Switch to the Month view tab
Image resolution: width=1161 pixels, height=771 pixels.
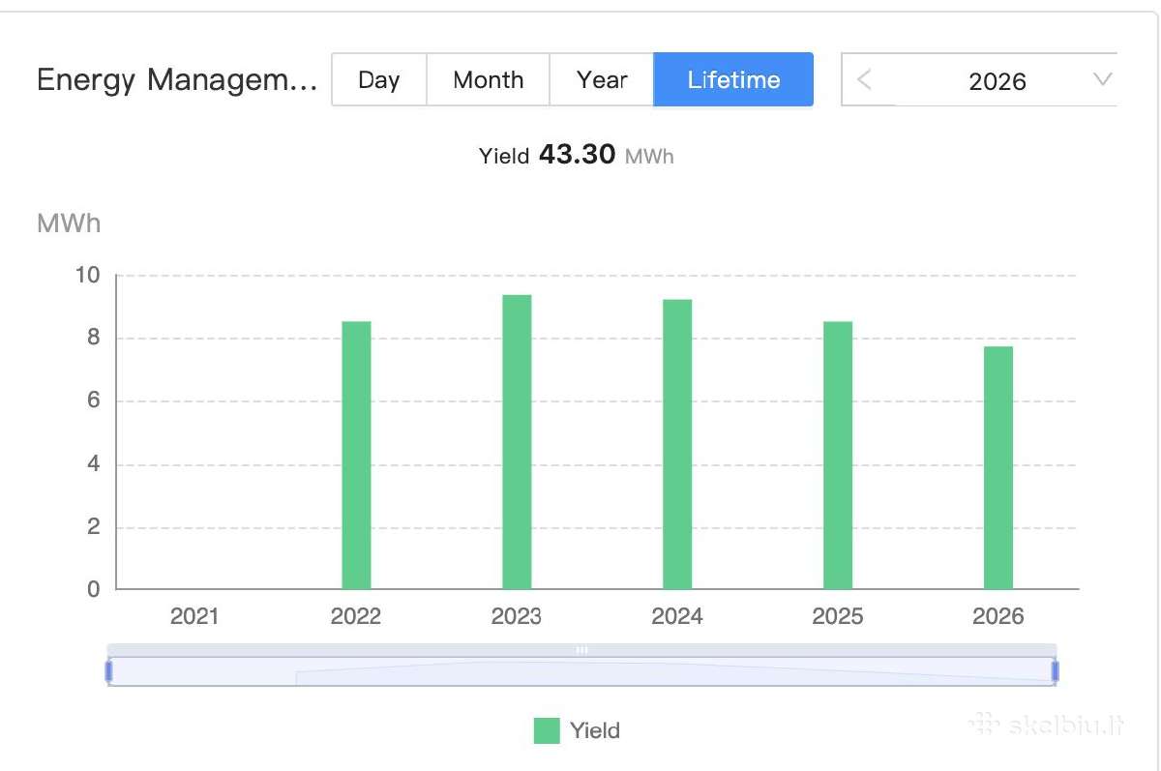click(488, 79)
